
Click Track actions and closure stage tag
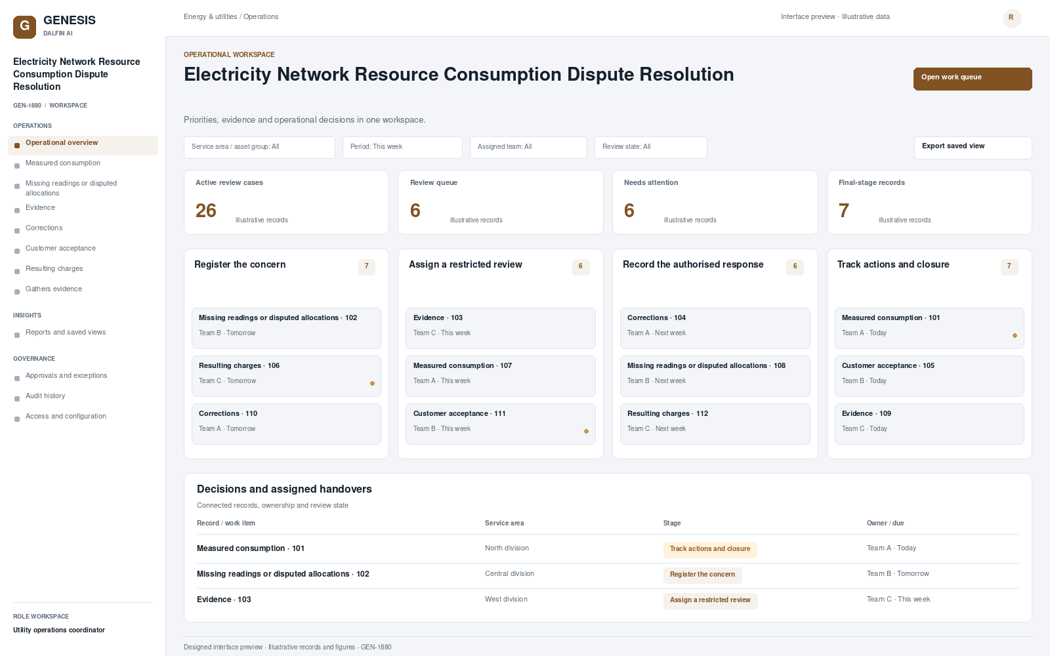tap(710, 550)
